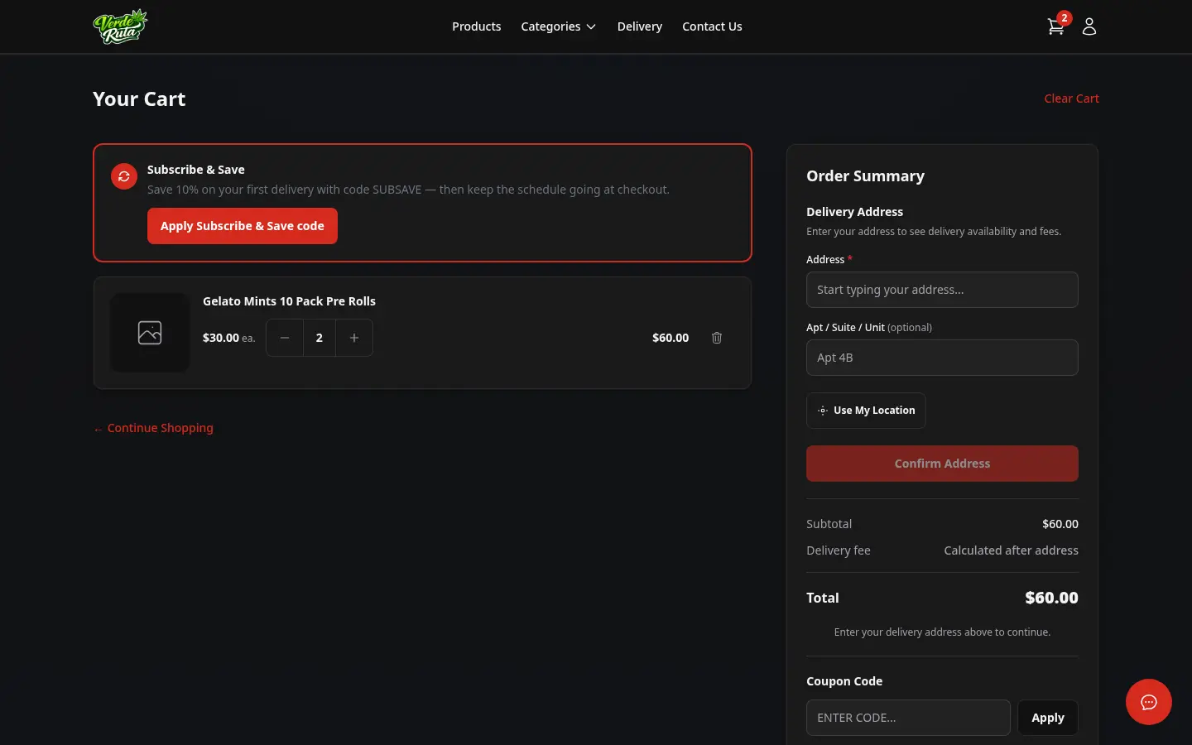Open the live chat bubble
1192x745 pixels.
[x=1149, y=702]
